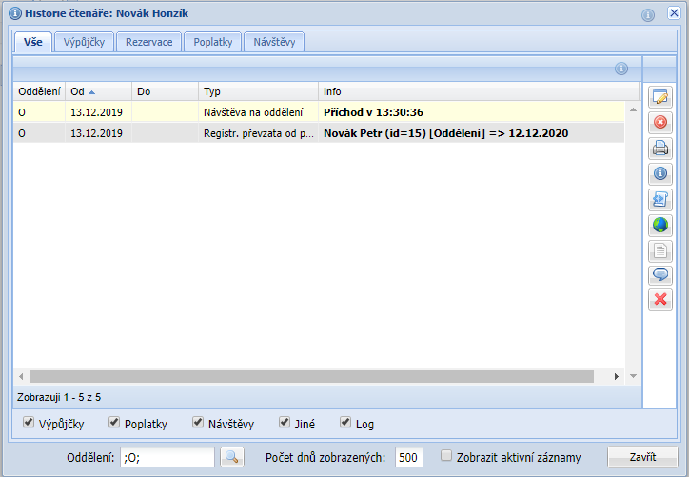Click the red circle cancel icon

point(659,123)
